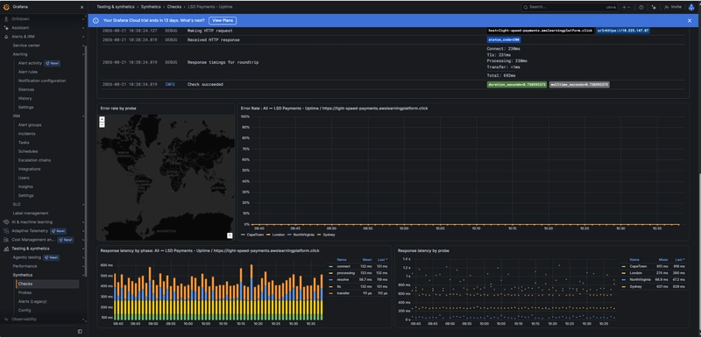This screenshot has height=337, width=701.
Task: Select Alert rules in the sidebar
Action: pos(28,72)
